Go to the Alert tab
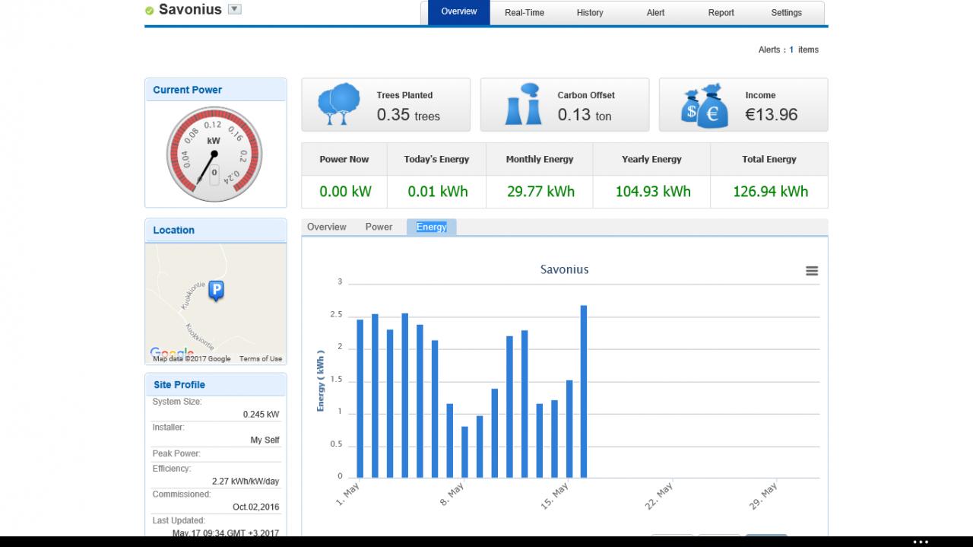Image resolution: width=973 pixels, height=547 pixels. tap(655, 13)
